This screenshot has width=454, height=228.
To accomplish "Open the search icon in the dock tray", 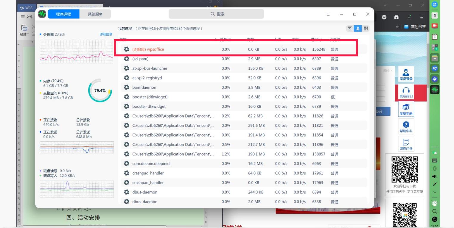I will [434, 211].
